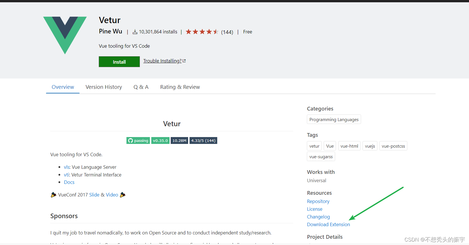Click the v0.35.0 version badge
Image resolution: width=469 pixels, height=245 pixels.
160,140
